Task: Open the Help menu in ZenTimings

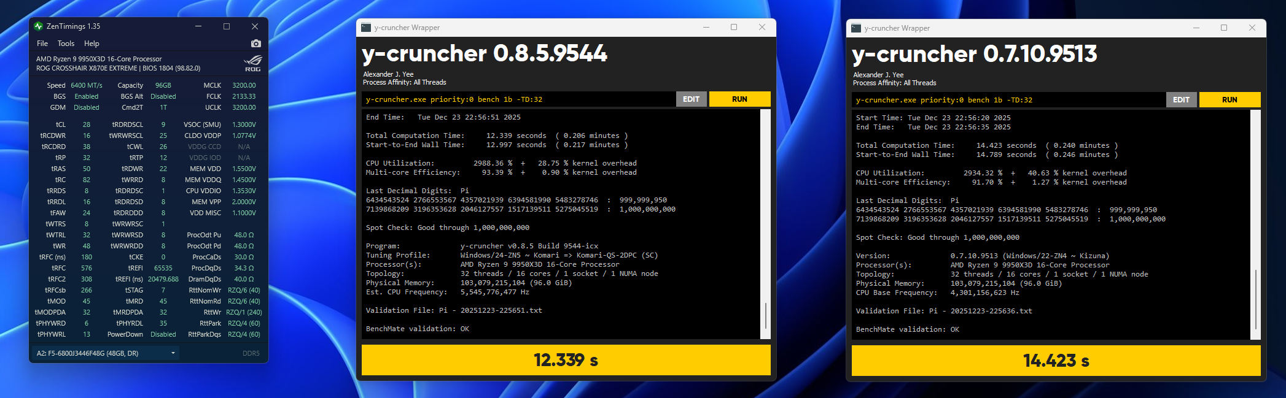Action: pos(92,44)
